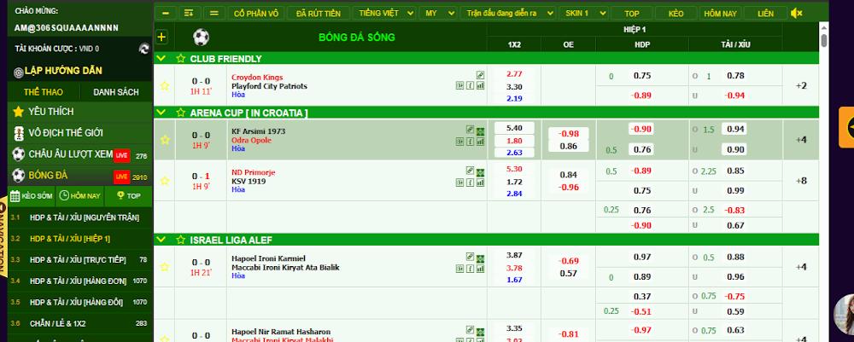Open the Navigation side tab
The image size is (854, 342).
tap(3, 238)
